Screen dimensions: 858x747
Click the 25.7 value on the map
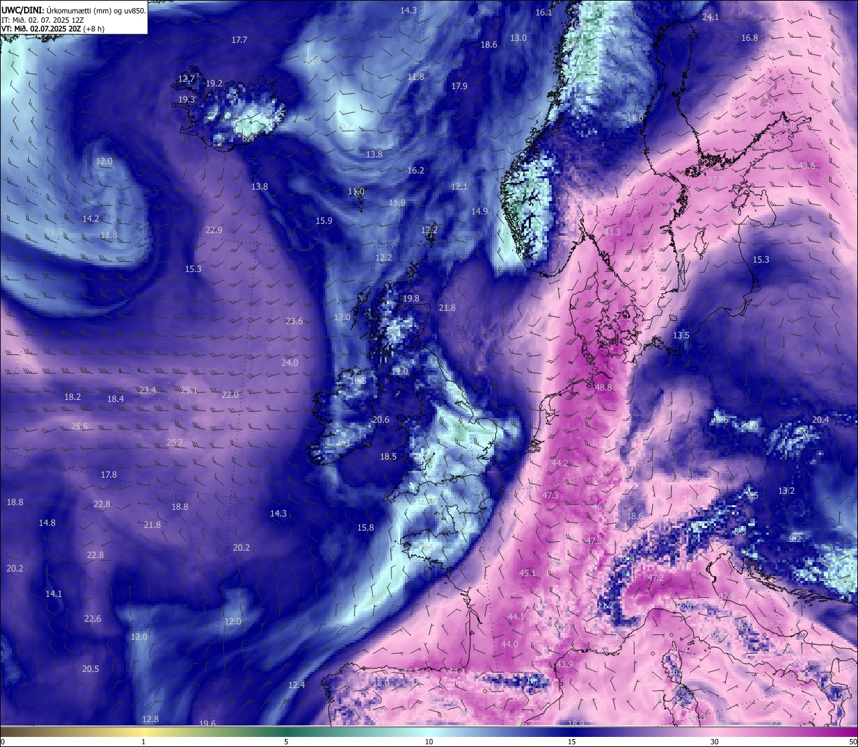[175, 443]
